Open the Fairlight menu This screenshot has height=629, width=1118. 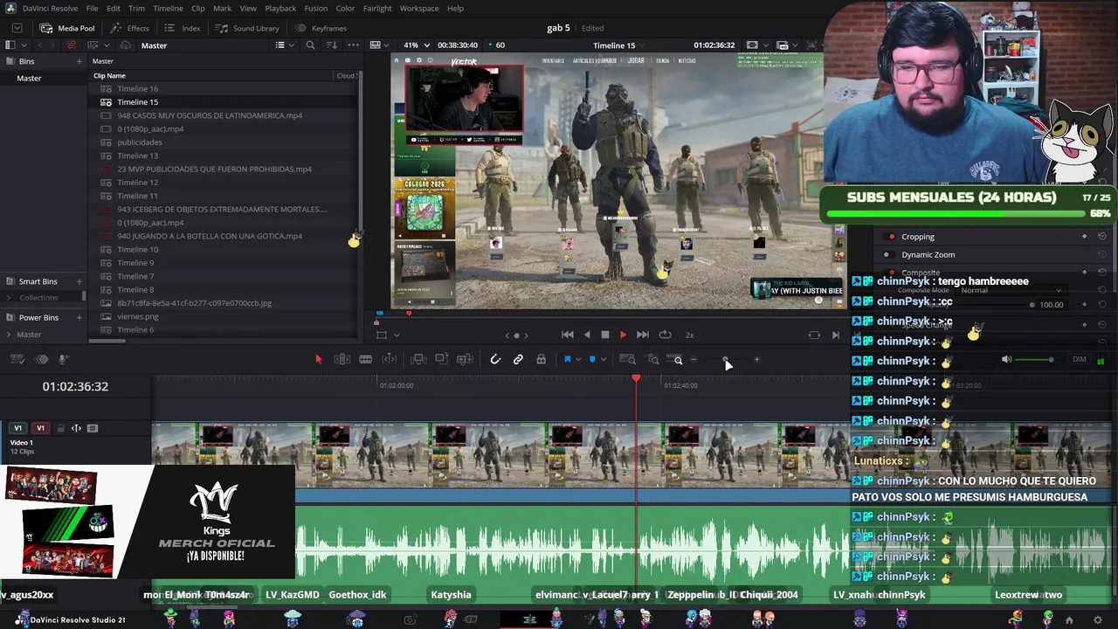[x=377, y=9]
